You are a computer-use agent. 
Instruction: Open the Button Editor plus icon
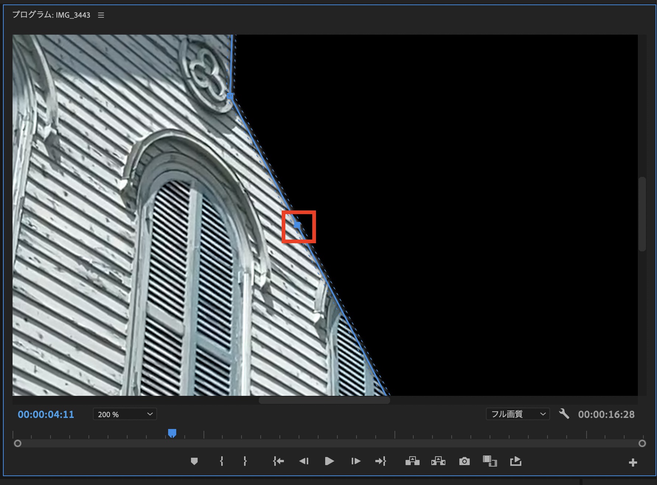[x=633, y=463]
